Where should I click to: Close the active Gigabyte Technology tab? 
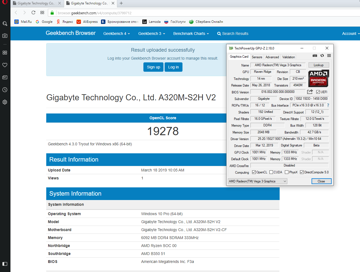113,3
